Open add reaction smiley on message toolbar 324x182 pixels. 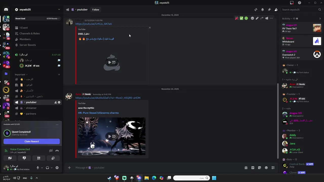coord(252,18)
